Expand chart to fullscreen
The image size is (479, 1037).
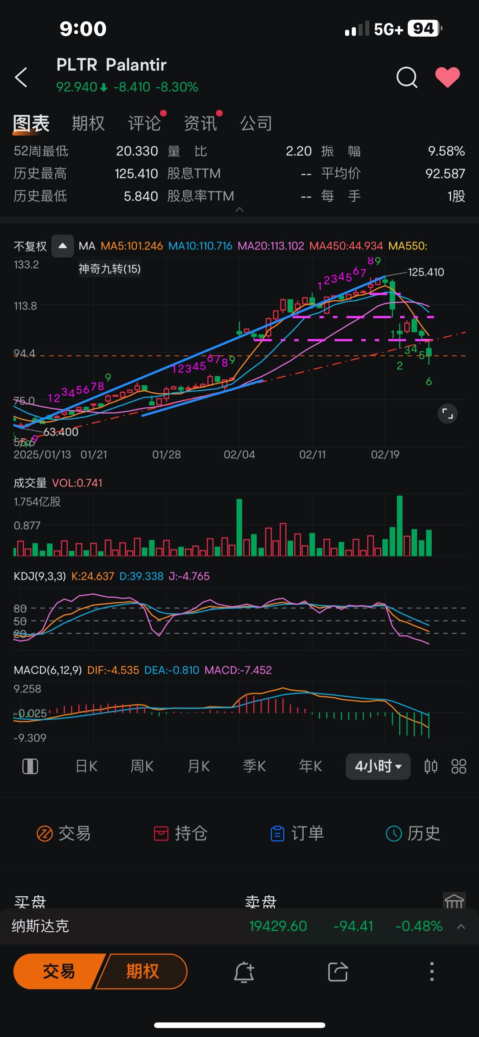pos(447,414)
